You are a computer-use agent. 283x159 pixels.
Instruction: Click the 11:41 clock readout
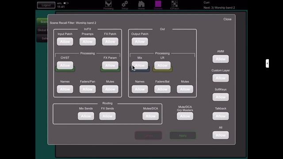pos(61,7)
